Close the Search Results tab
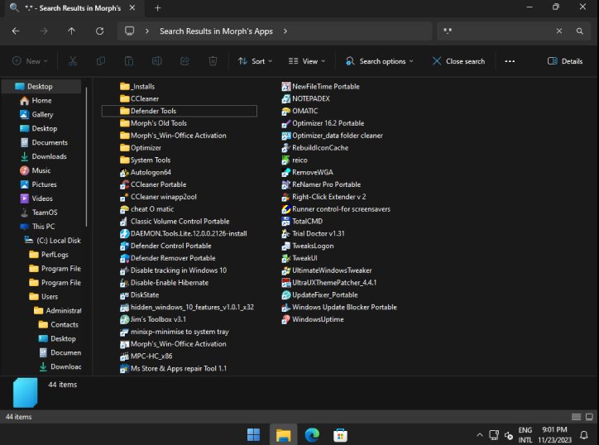The width and height of the screenshot is (599, 445). click(x=132, y=8)
